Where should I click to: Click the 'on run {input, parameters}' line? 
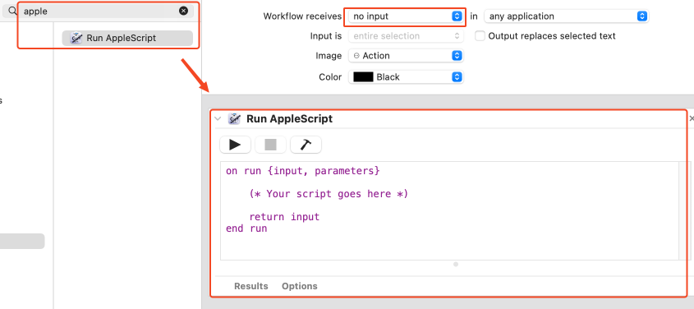[303, 171]
